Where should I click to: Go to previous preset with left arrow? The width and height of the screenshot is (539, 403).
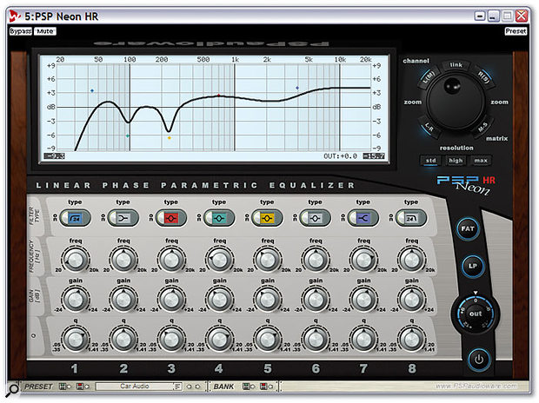coord(189,386)
